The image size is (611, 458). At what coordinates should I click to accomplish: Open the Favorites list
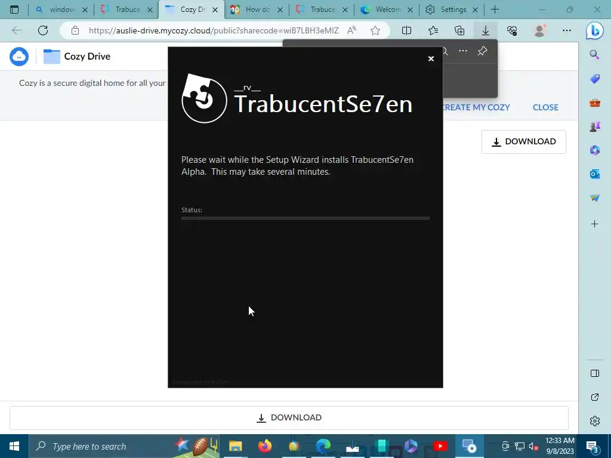point(433,30)
